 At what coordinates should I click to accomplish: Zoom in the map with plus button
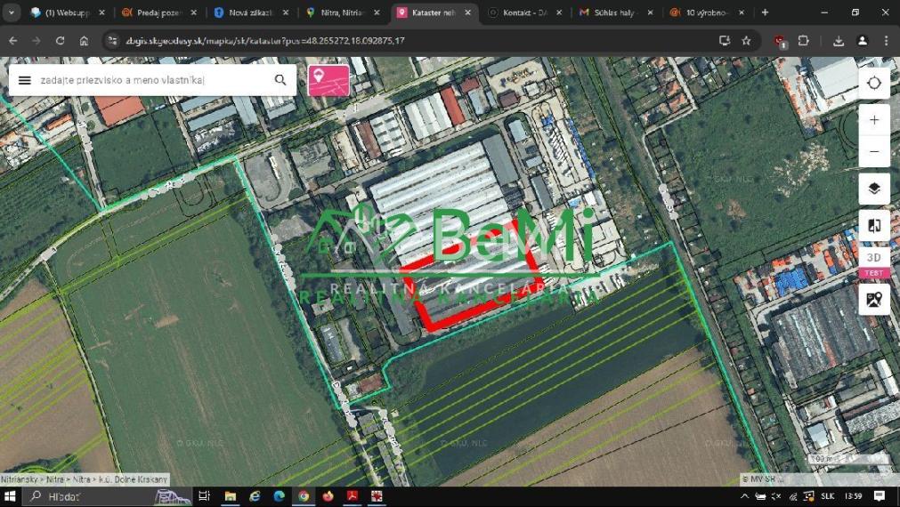pos(874,120)
